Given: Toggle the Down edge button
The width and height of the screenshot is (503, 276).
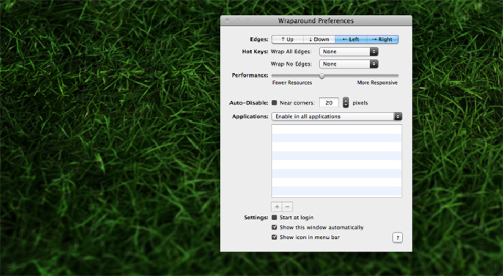Looking at the screenshot, I should [319, 39].
